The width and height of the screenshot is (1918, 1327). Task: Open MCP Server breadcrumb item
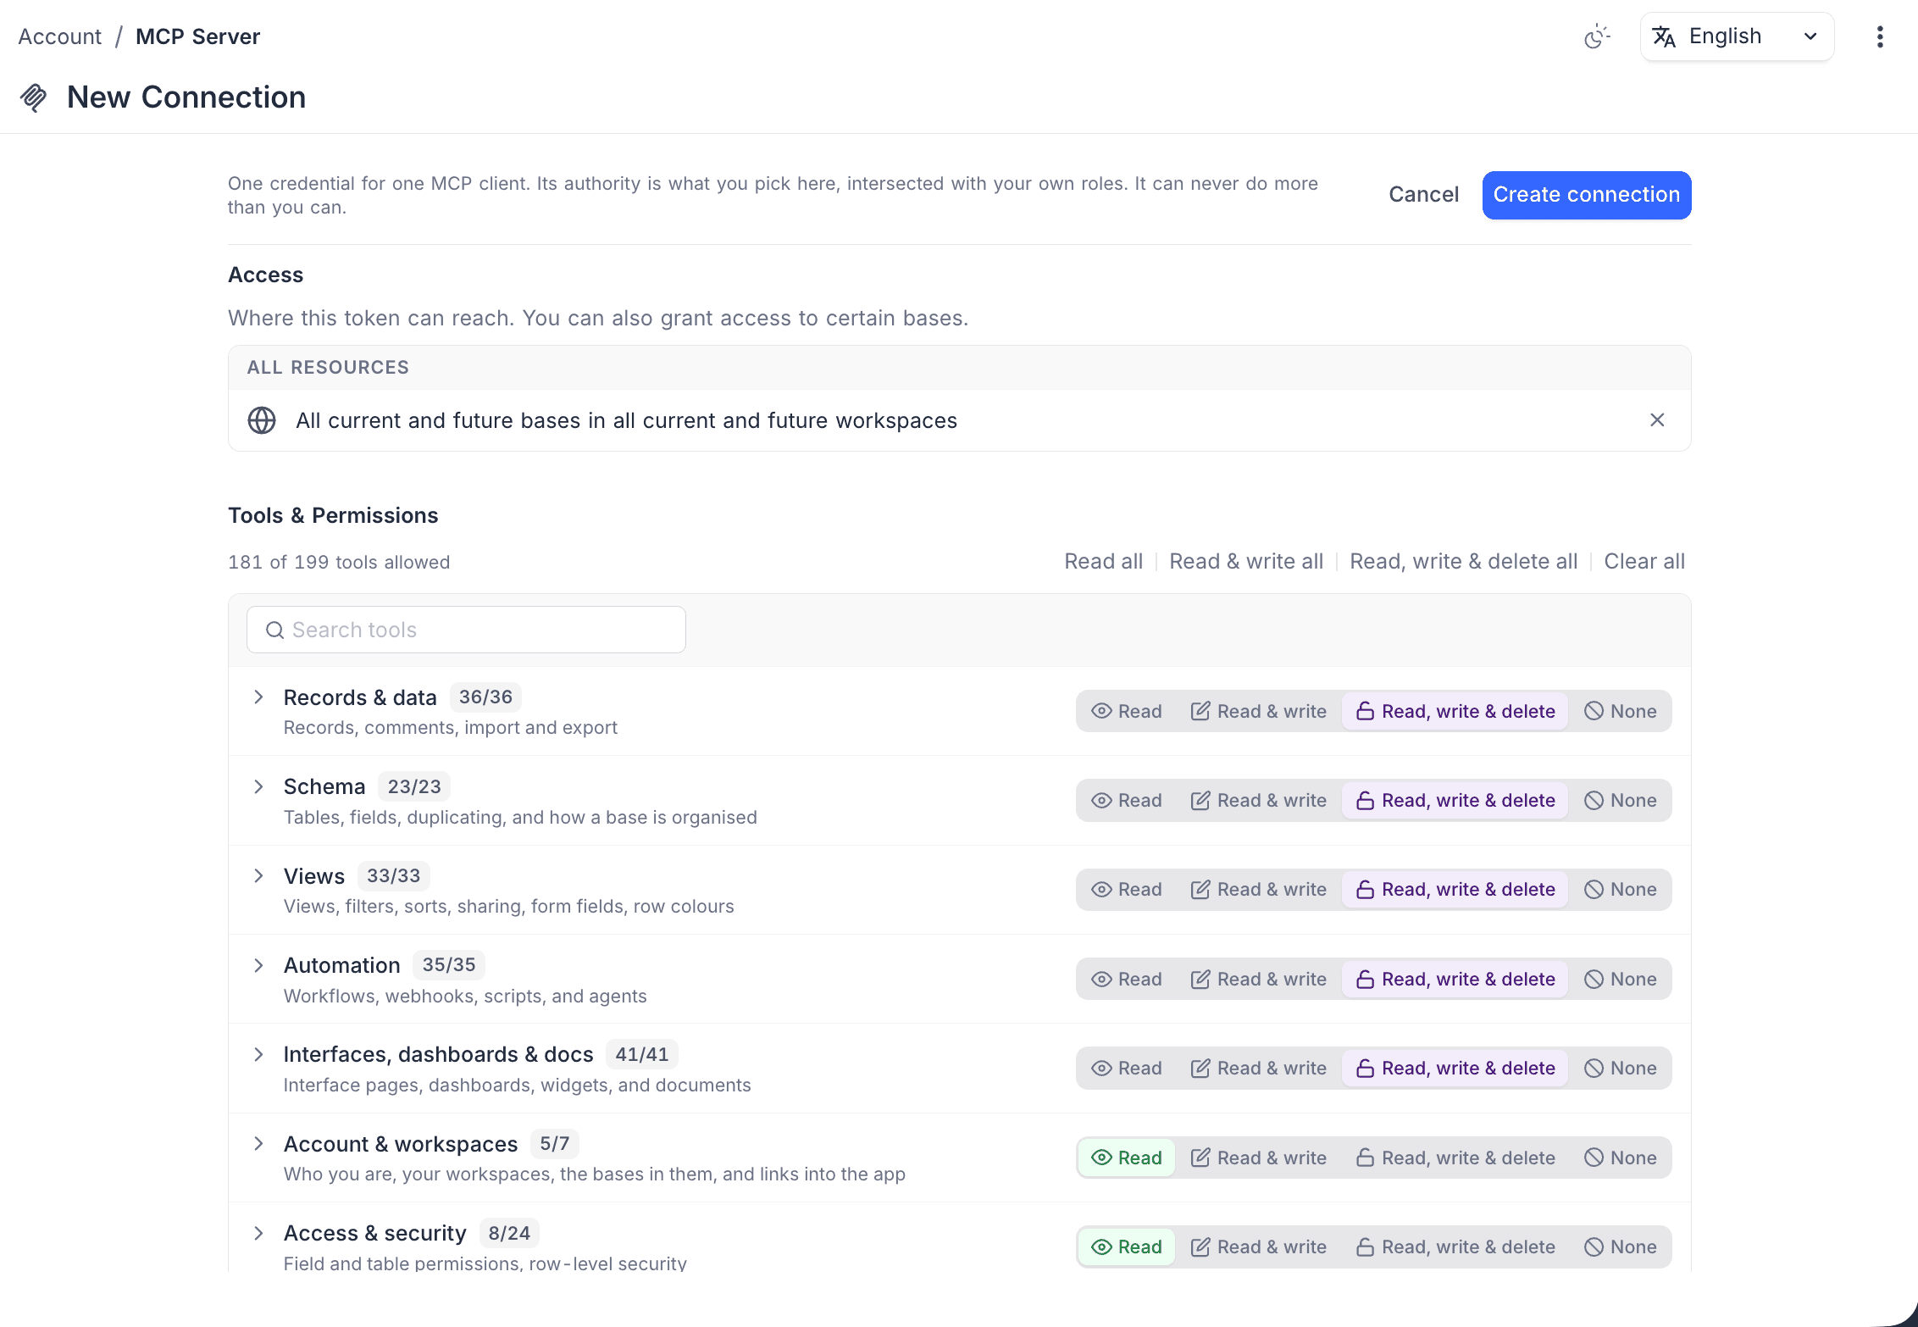coord(197,36)
